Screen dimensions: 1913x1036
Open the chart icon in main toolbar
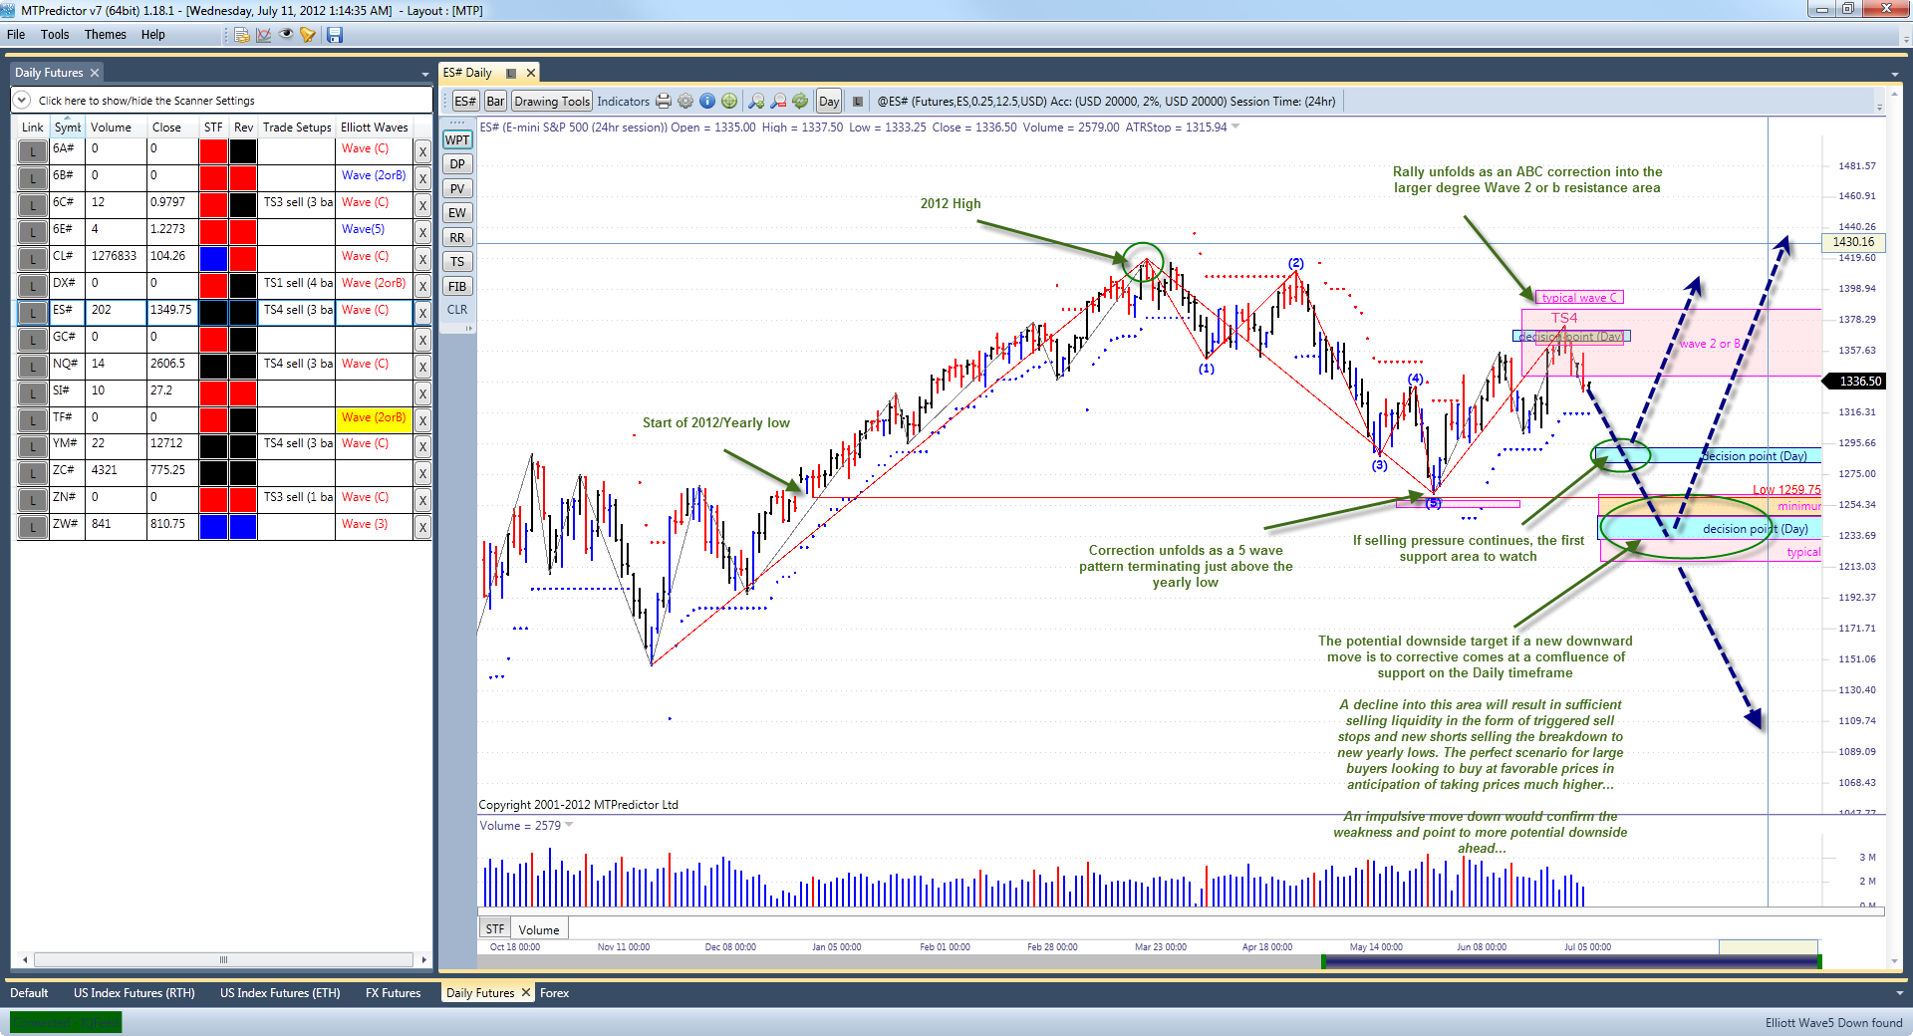264,35
